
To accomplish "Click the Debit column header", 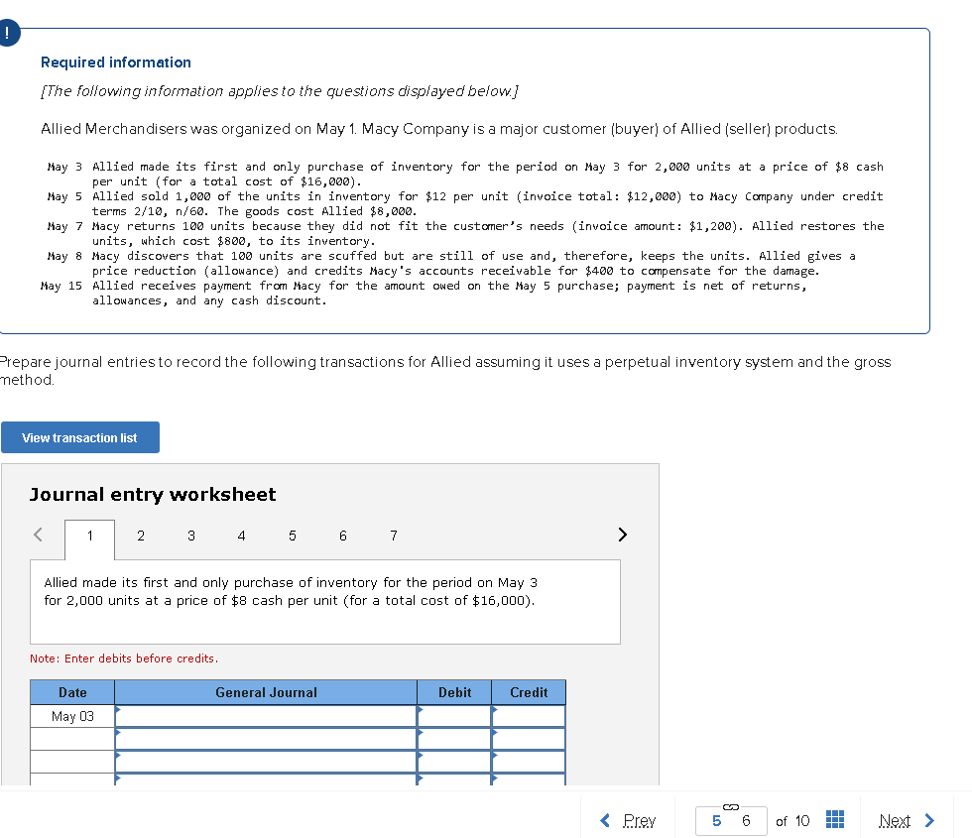I will (x=454, y=692).
